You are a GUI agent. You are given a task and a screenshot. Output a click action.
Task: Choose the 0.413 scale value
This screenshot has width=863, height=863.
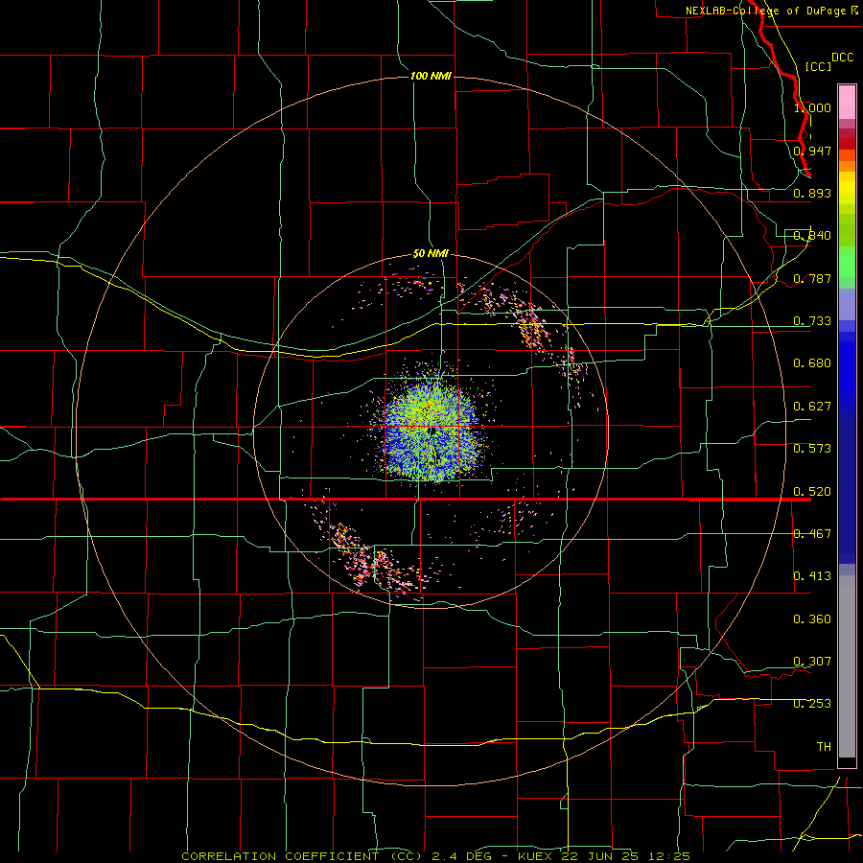(x=812, y=576)
